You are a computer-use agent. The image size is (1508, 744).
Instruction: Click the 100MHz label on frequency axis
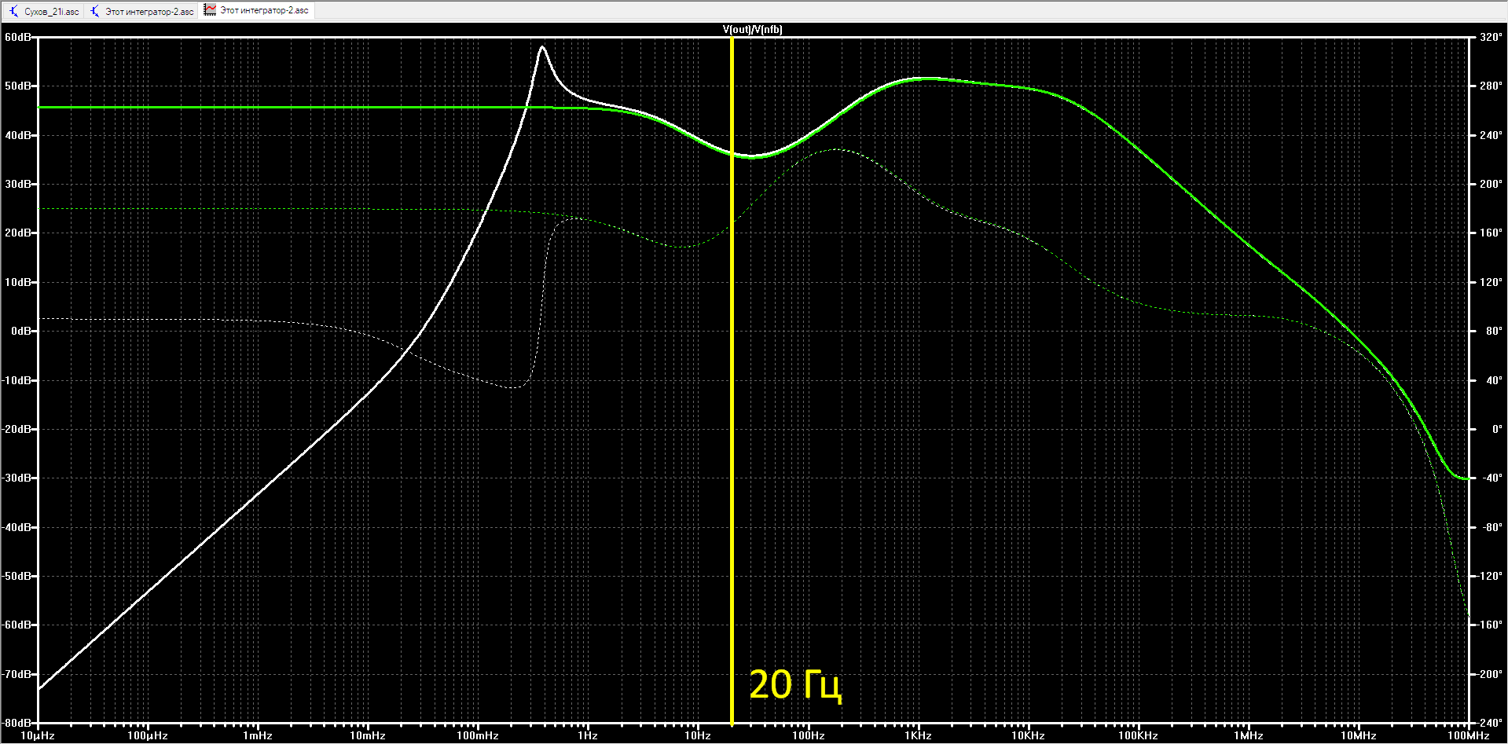pyautogui.click(x=1468, y=735)
